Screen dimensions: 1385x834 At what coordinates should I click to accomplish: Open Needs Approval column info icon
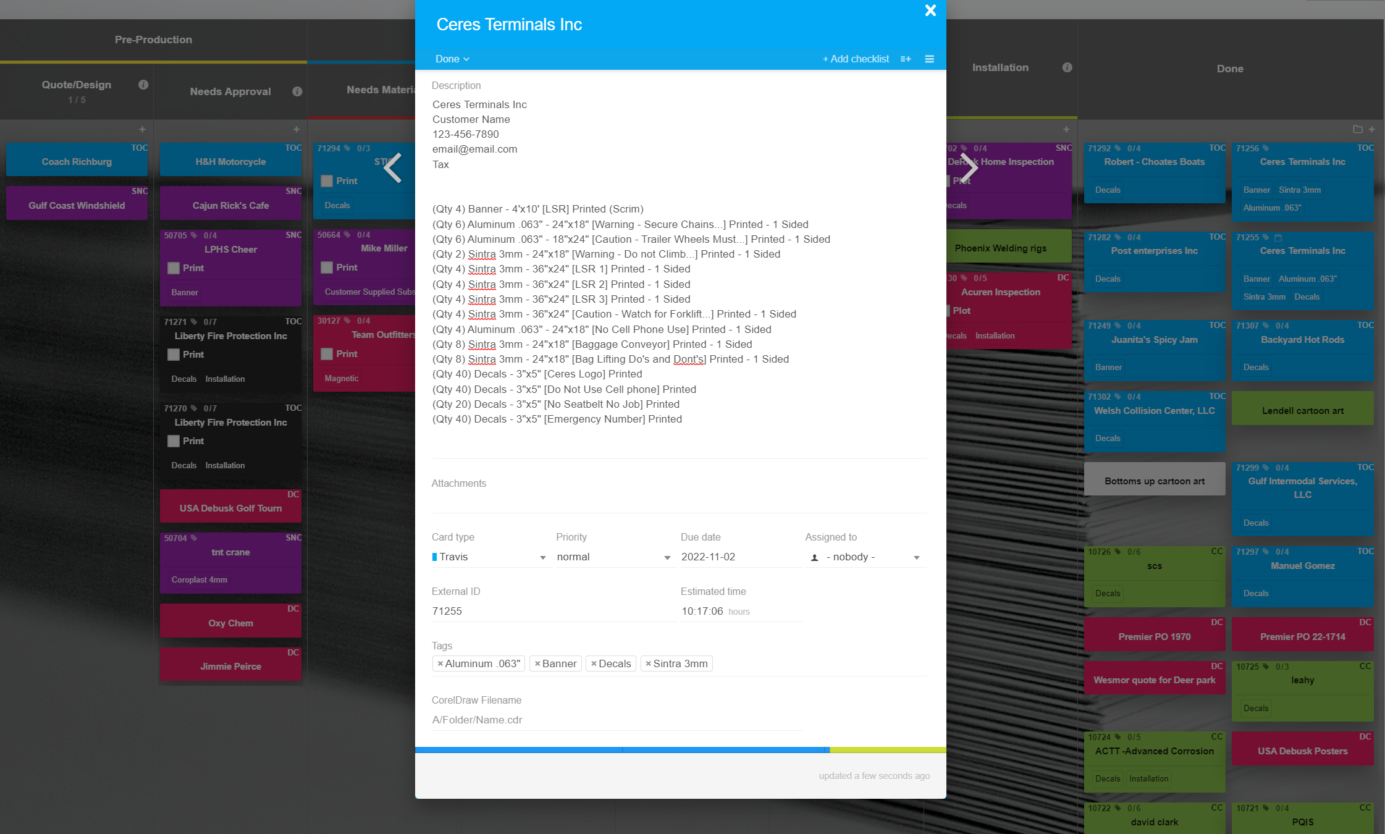tap(297, 91)
